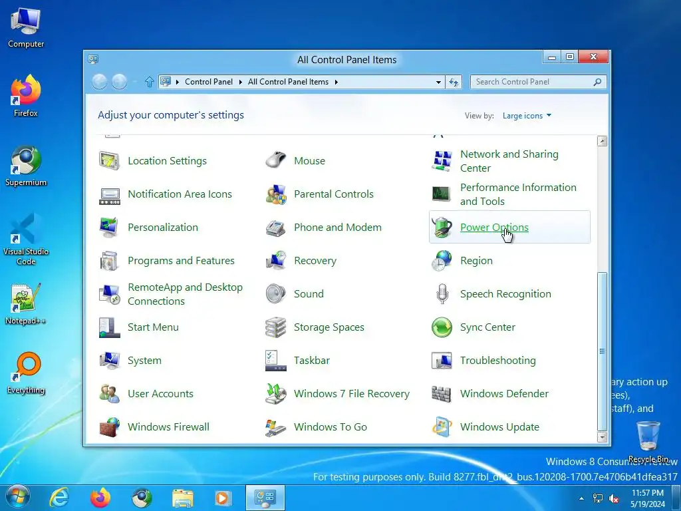Click the Power Options battery icon

pos(442,228)
